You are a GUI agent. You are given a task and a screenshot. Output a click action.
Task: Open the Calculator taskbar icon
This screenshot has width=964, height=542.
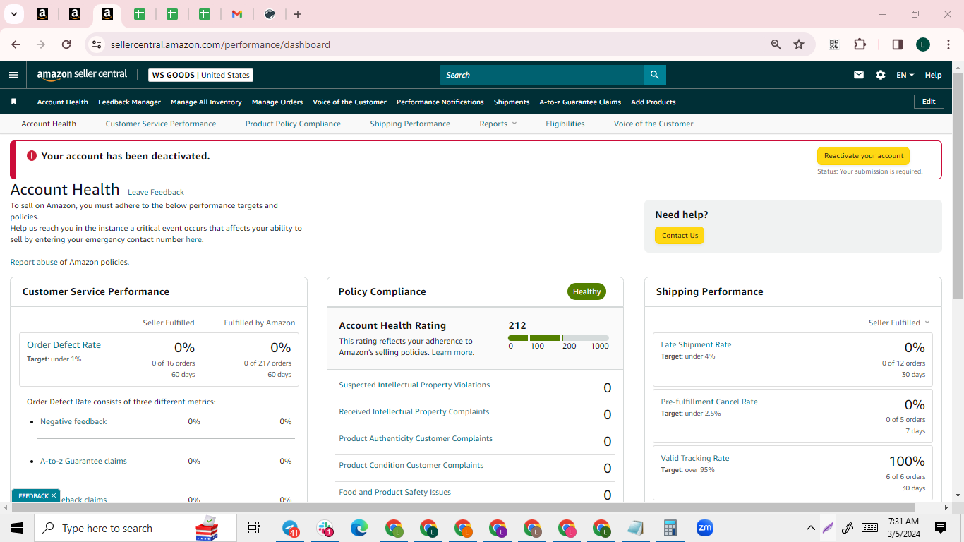670,528
